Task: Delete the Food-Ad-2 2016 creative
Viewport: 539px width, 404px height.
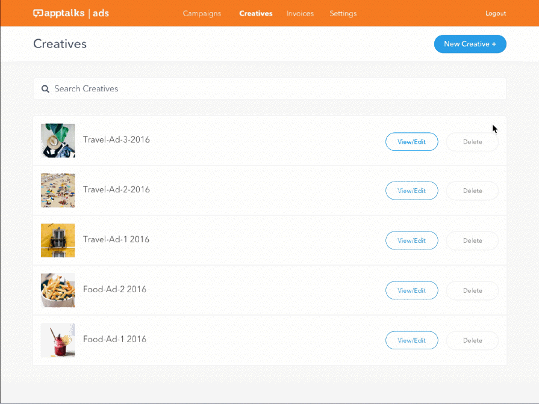Action: coord(472,290)
